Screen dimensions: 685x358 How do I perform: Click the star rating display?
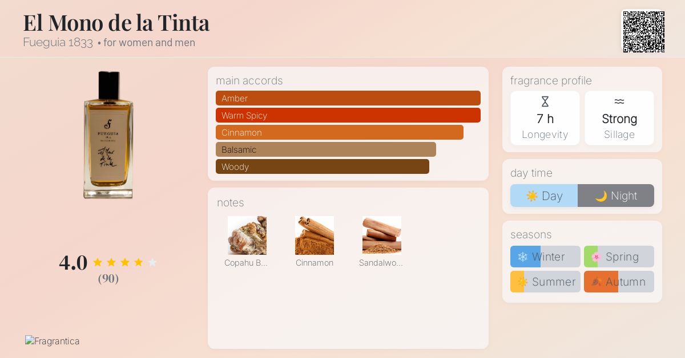click(x=124, y=262)
